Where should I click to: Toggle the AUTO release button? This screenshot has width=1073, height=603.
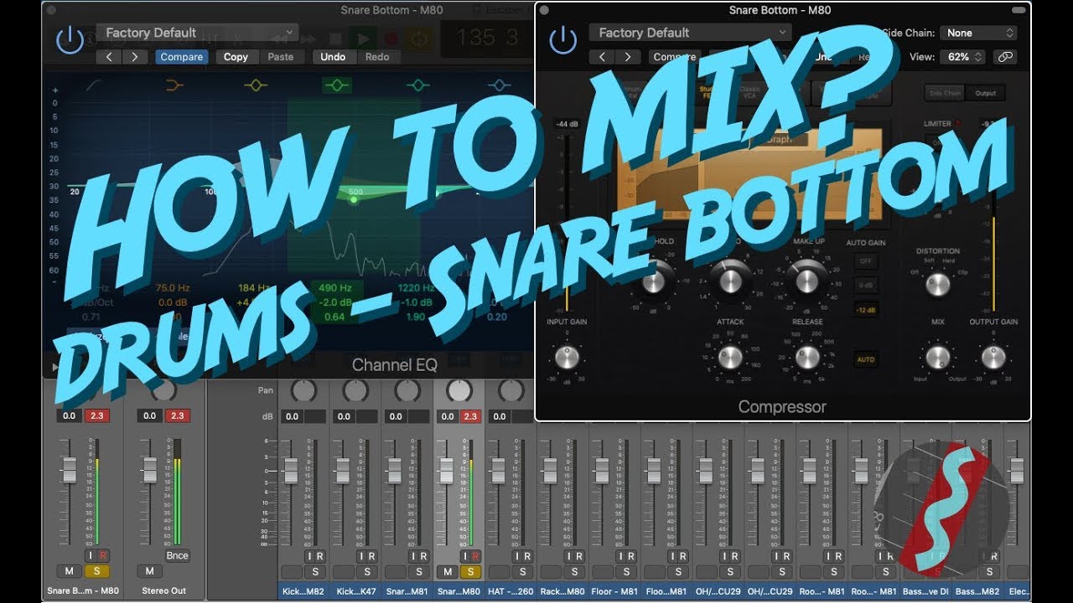tap(866, 359)
